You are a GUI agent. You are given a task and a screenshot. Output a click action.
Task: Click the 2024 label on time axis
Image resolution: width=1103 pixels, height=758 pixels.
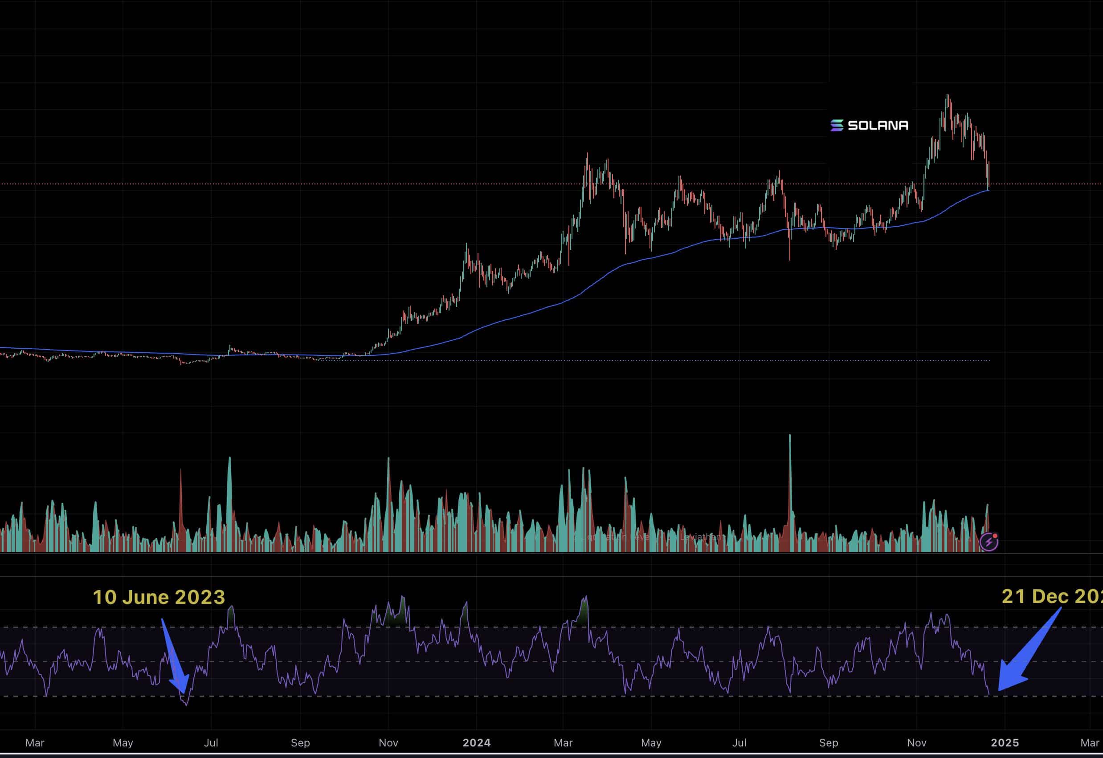point(477,742)
